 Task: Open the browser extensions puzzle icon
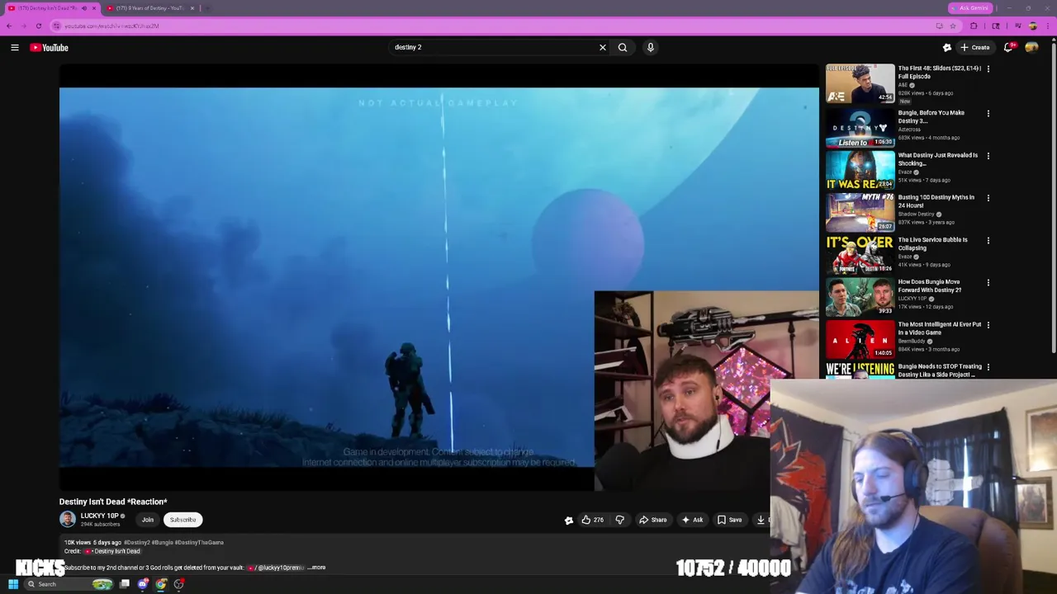pos(974,26)
